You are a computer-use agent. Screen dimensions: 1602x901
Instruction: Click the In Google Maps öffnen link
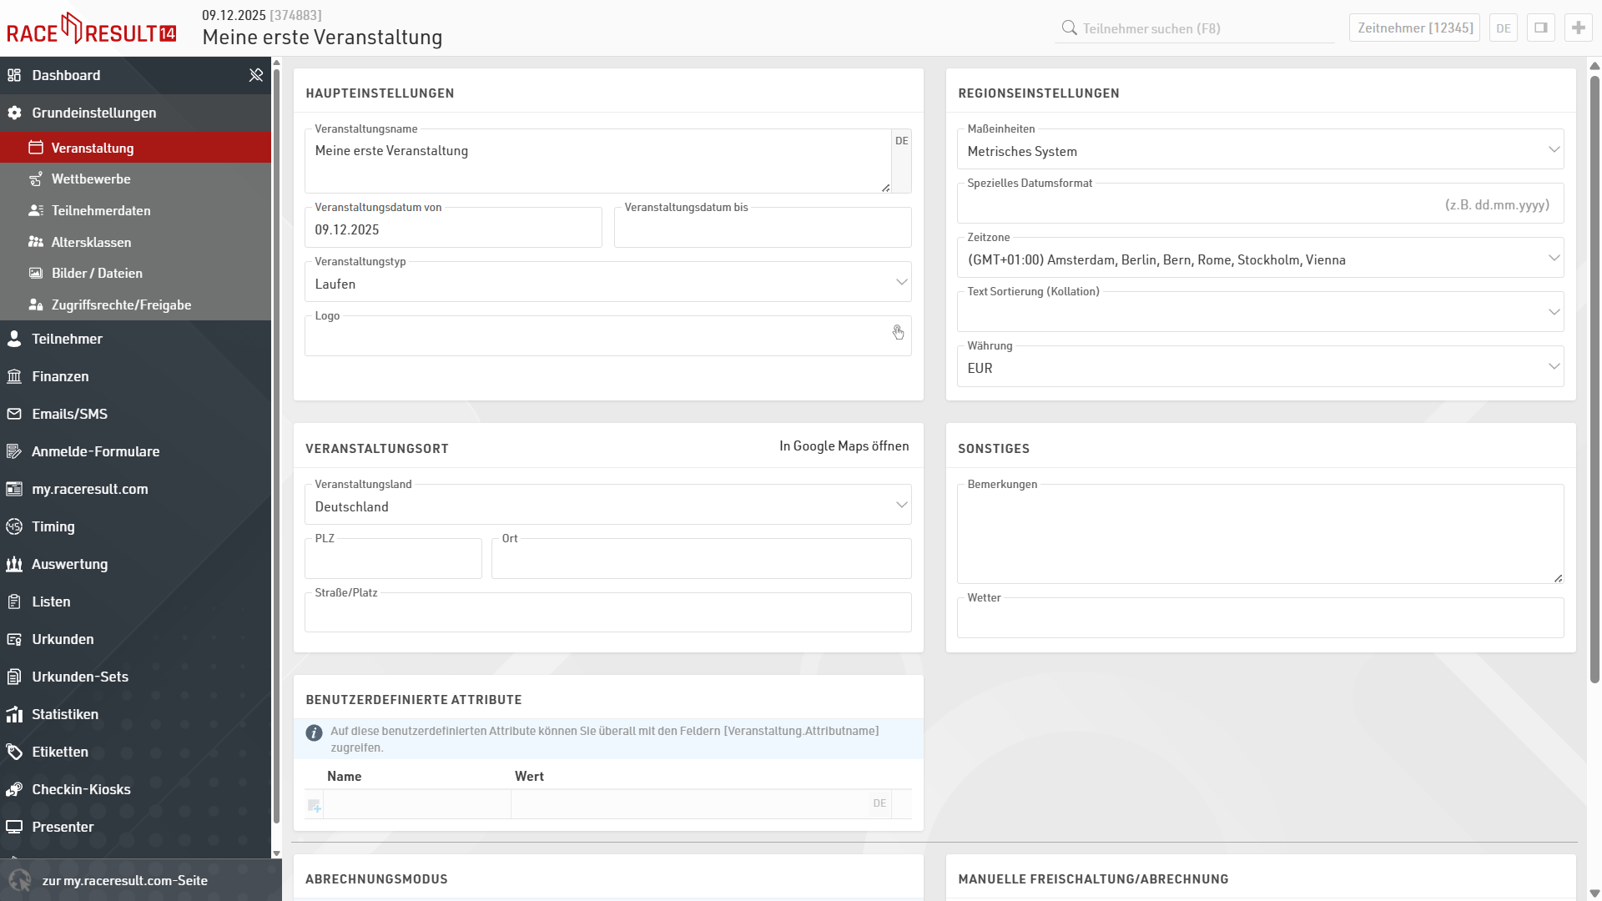[x=844, y=446]
